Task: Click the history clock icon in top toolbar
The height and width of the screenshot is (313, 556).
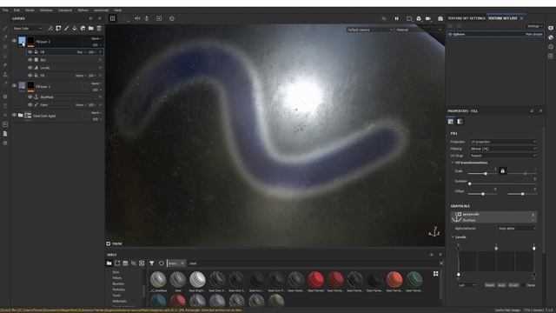Action: pyautogui.click(x=172, y=18)
